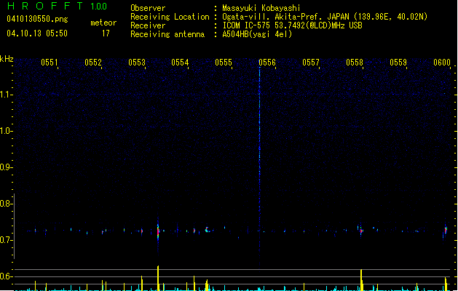Screen dimensions: 458x291
Task: Click the 1.1 frequency axis label
Action: [x=6, y=95]
